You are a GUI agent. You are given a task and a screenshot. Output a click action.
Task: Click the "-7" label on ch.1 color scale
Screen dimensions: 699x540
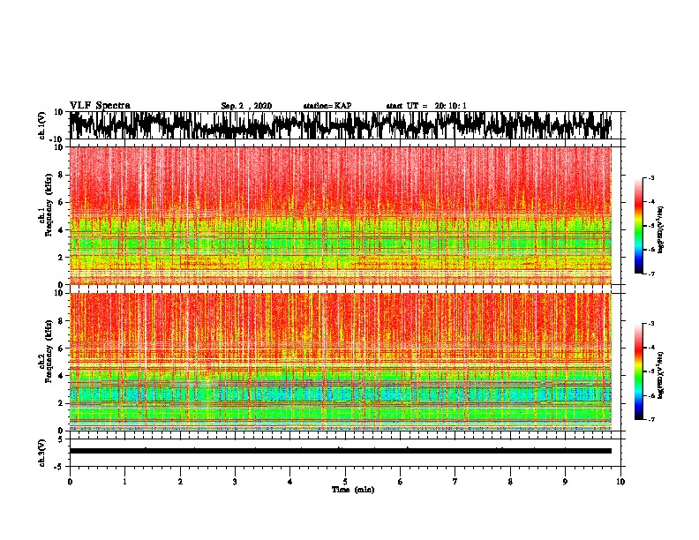click(651, 274)
